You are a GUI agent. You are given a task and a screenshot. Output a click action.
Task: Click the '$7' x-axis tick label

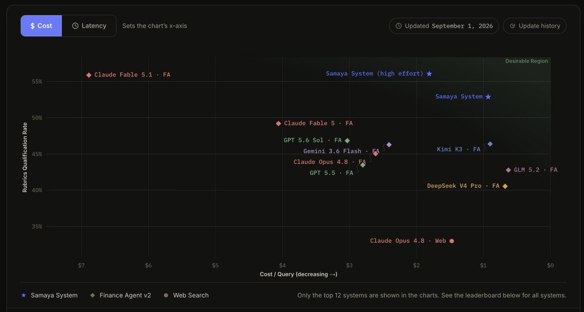point(81,265)
